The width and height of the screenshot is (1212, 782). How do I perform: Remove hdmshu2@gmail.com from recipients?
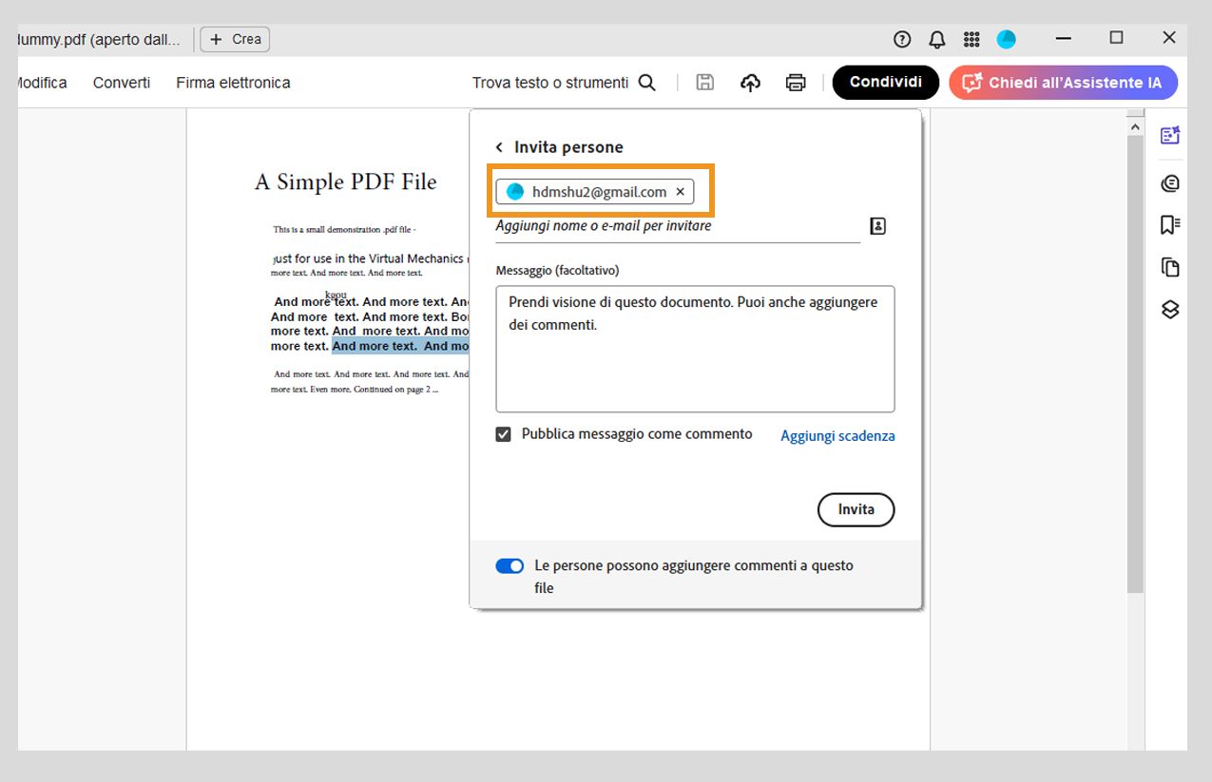click(x=681, y=191)
